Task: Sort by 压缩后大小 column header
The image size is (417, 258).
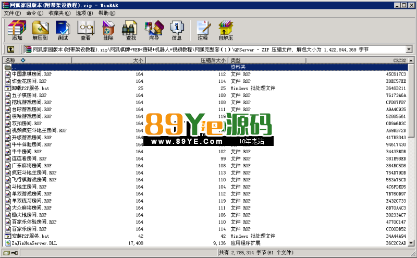Action: pos(187,60)
